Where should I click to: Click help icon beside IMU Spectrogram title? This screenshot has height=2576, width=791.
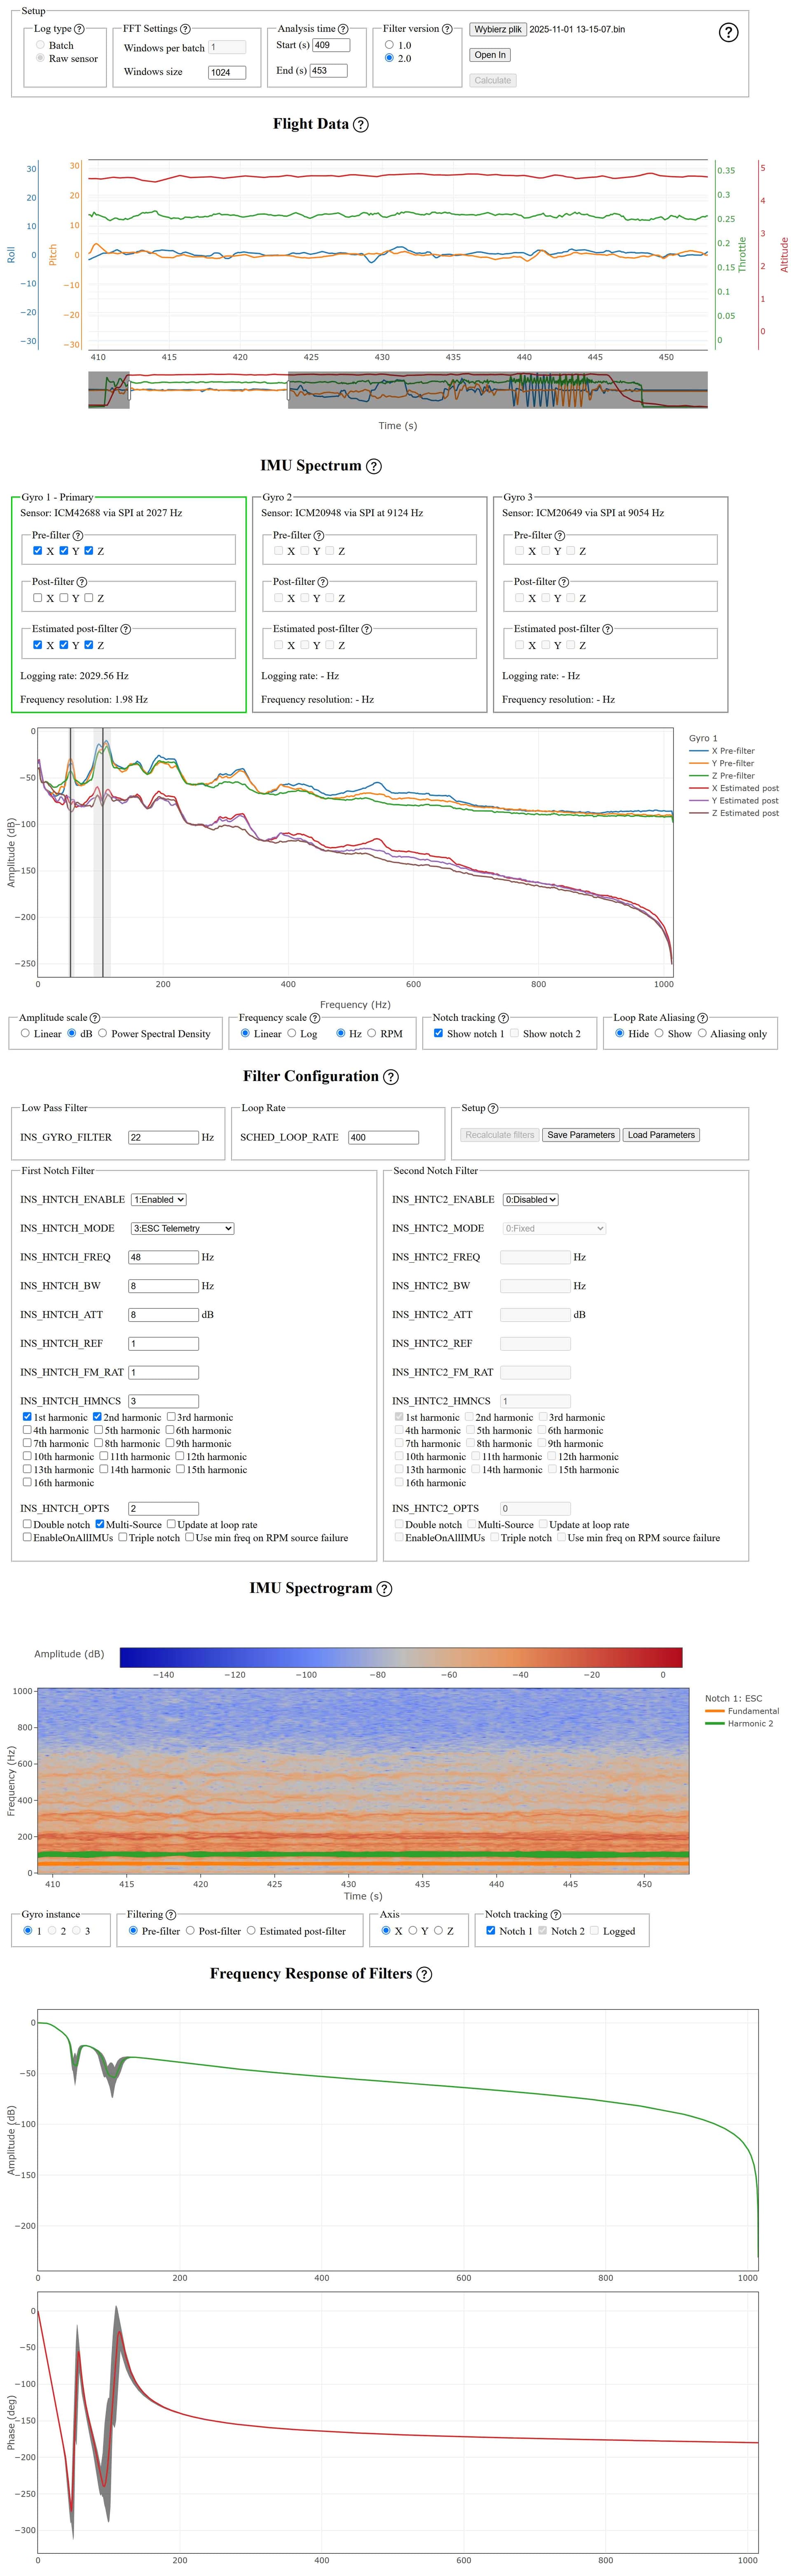[384, 1588]
